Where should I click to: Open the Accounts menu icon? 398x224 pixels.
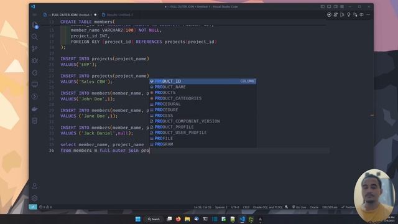click(x=35, y=186)
